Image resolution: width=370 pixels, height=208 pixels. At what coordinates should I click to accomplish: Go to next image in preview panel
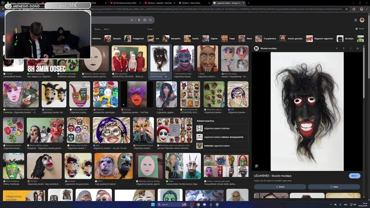coord(344,48)
